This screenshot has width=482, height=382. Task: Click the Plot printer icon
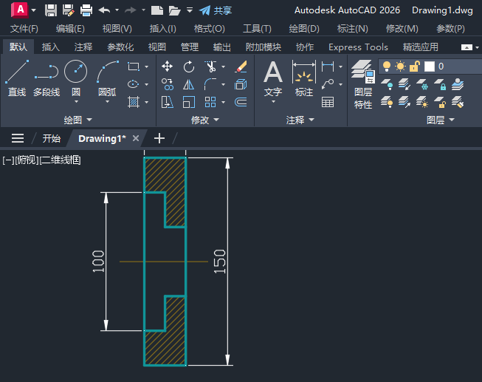[86, 10]
